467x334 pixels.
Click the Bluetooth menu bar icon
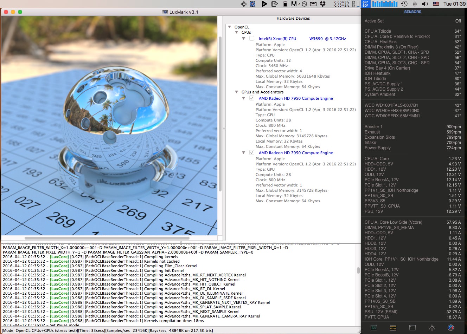(x=415, y=4)
